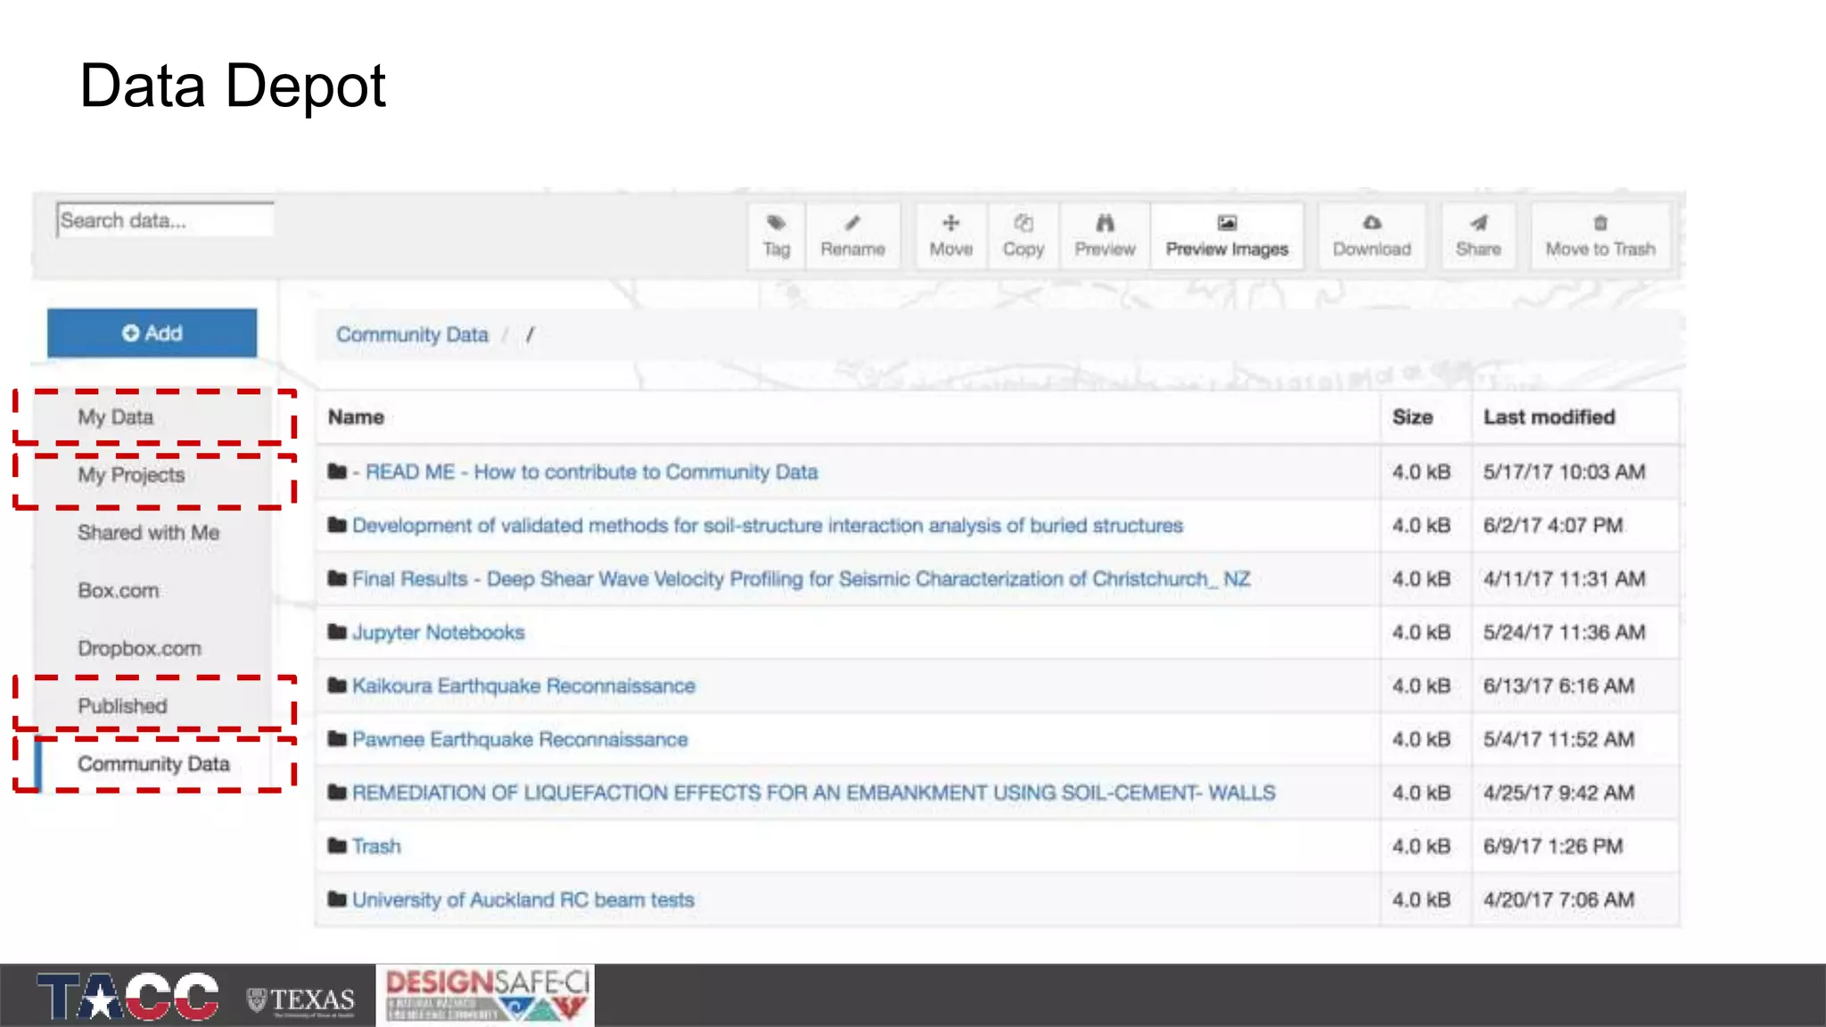
Task: Open My Data in sidebar
Action: pyautogui.click(x=116, y=417)
